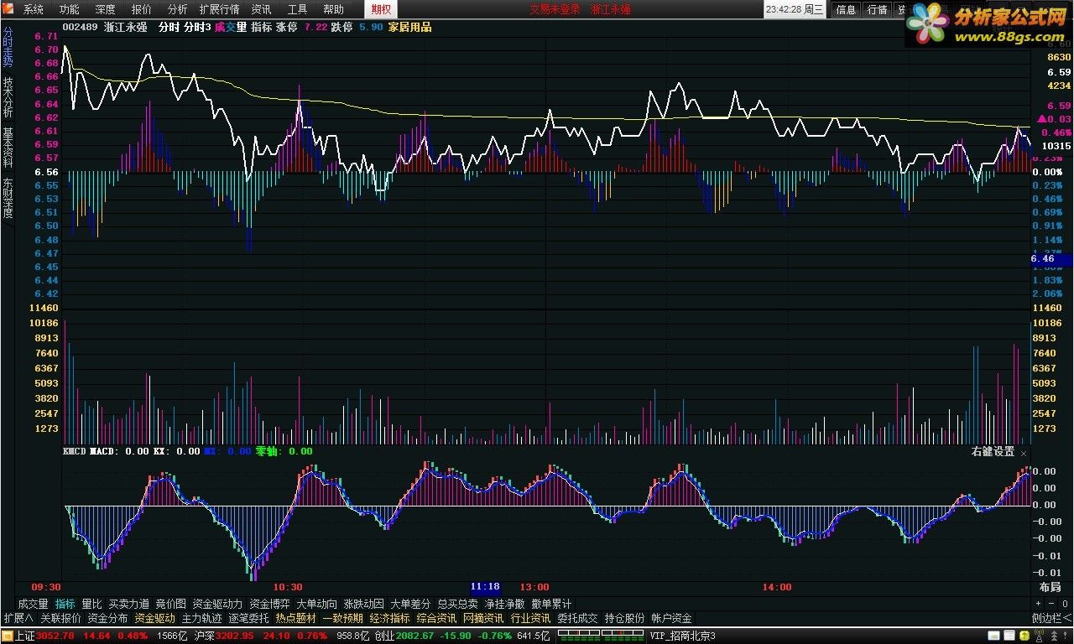
Task: Click the 11:18 time marker on the axis
Action: (485, 587)
